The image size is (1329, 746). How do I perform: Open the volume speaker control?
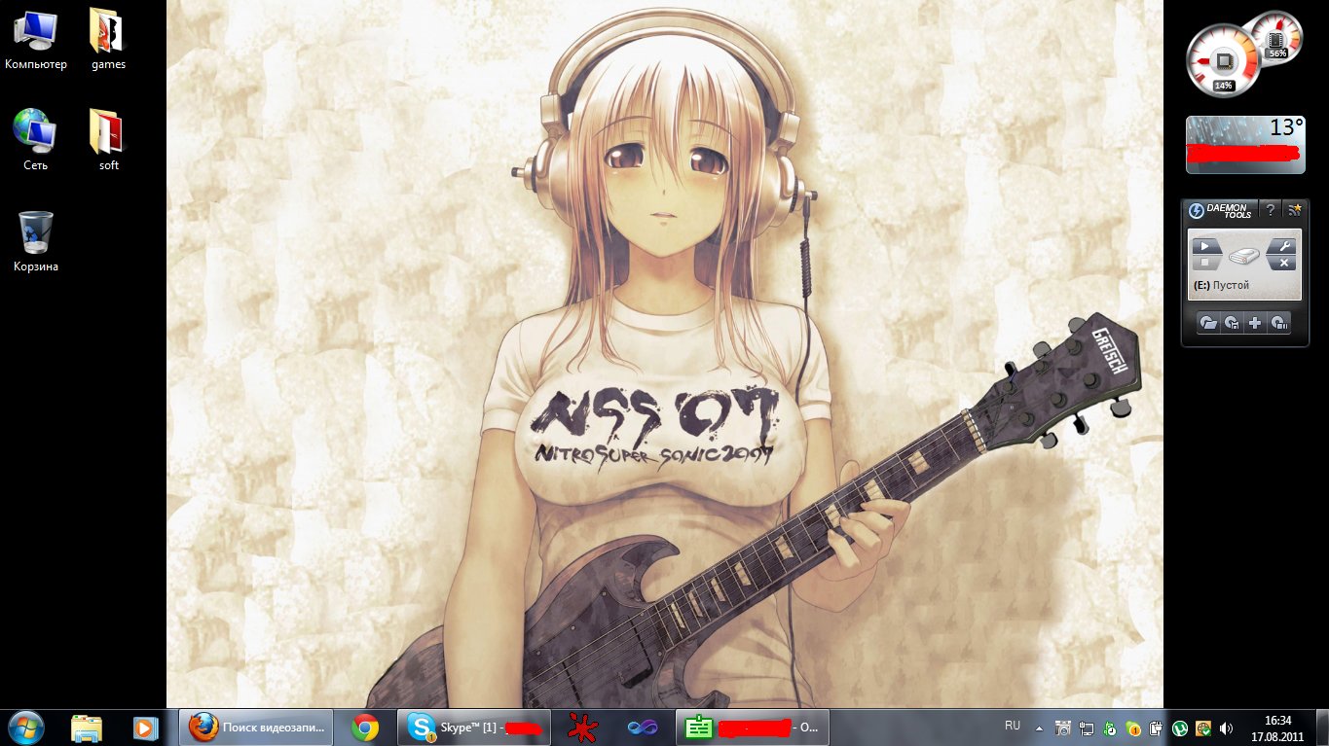1227,728
